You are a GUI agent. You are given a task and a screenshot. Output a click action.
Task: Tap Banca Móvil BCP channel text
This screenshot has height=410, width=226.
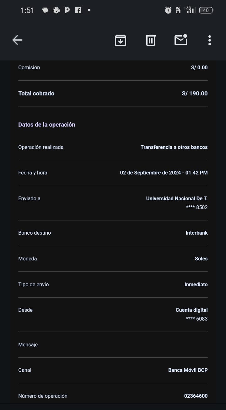(188, 370)
